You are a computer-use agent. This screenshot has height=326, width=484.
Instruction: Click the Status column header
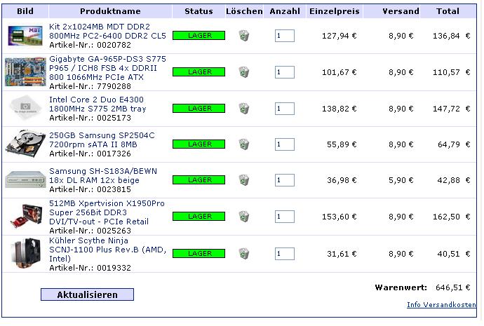pyautogui.click(x=199, y=11)
